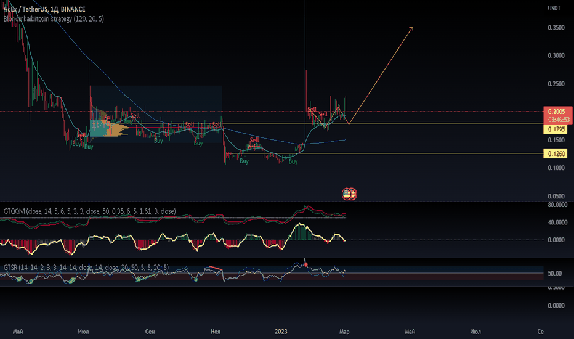This screenshot has width=574, height=339.
Task: Click the USDT currency label
Action: [554, 8]
